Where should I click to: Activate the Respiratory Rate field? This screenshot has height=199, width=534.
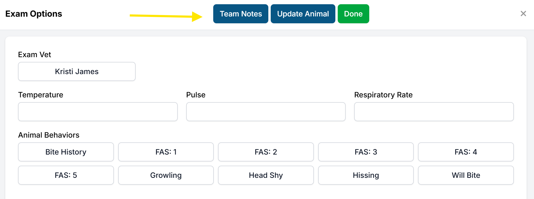click(434, 112)
